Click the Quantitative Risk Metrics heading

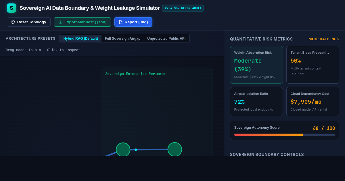[261, 39]
